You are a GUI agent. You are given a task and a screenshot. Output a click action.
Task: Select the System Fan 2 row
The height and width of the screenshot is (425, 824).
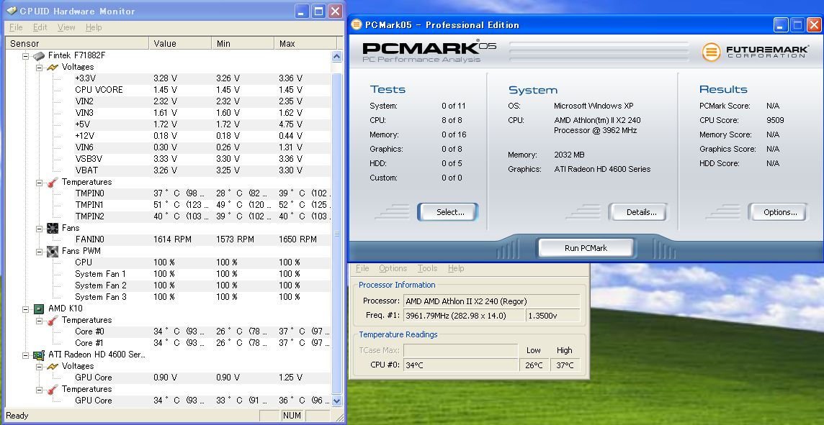pos(202,285)
